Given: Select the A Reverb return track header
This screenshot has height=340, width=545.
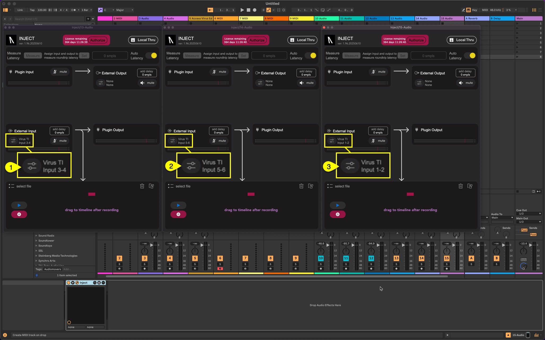Looking at the screenshot, I should [477, 19].
